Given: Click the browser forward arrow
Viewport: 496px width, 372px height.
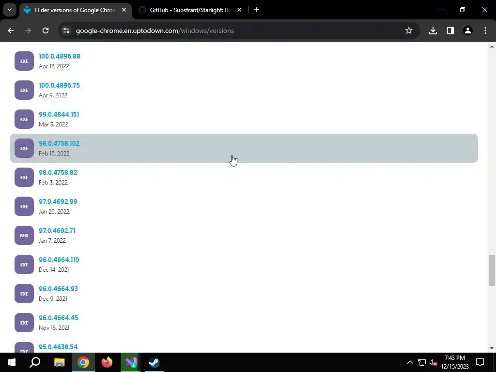Looking at the screenshot, I should point(28,31).
